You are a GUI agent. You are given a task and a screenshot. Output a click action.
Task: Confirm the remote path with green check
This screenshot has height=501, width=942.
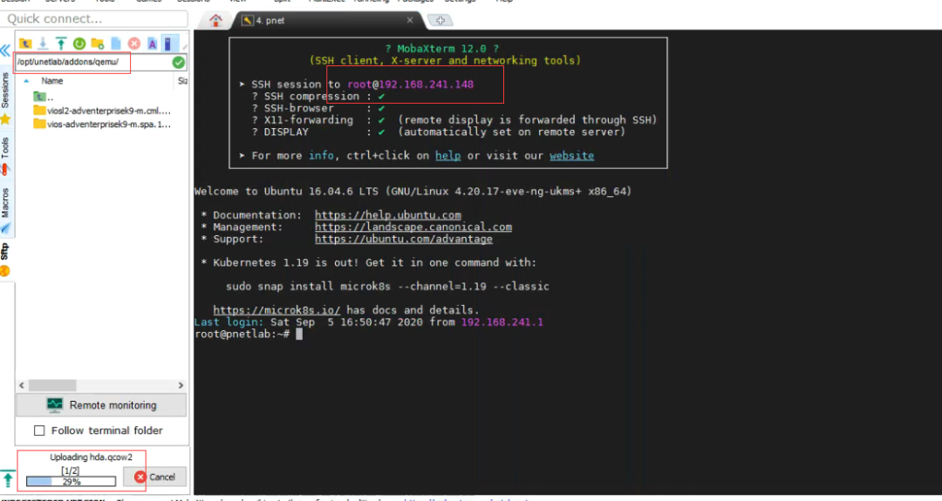pyautogui.click(x=179, y=63)
